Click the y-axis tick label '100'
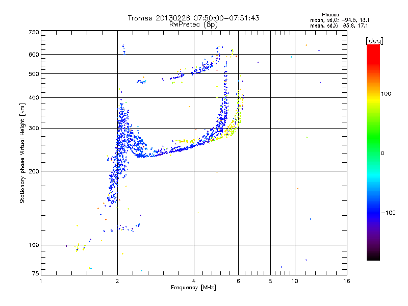This screenshot has height=306, width=408. click(x=34, y=245)
